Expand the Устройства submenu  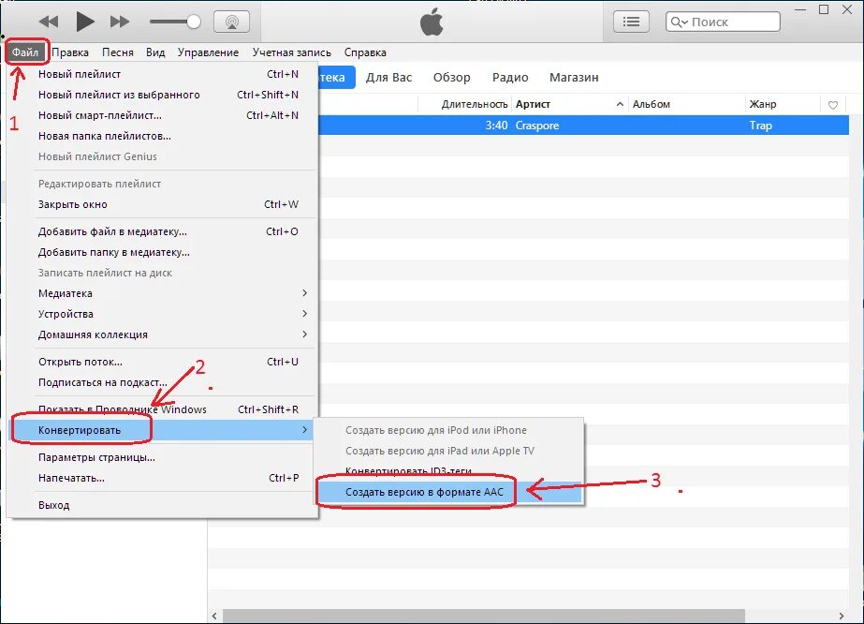(x=163, y=313)
